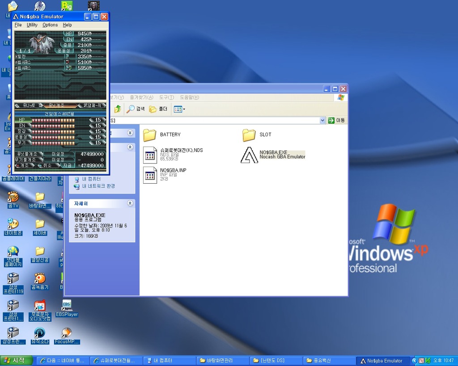458x366 pixels.
Task: Open the green Big desktop shortcut icon
Action: click(67, 5)
